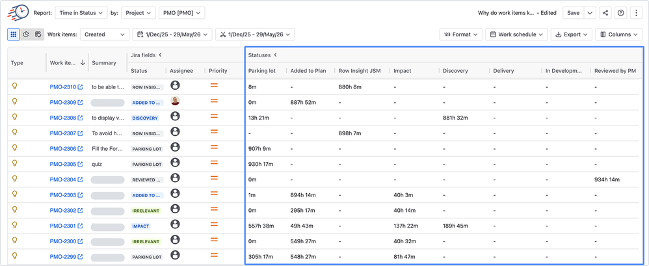This screenshot has width=649, height=266.
Task: Open the PMO-2299 work item link
Action: [66, 257]
